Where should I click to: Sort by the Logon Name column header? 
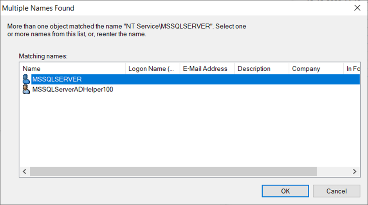click(153, 68)
